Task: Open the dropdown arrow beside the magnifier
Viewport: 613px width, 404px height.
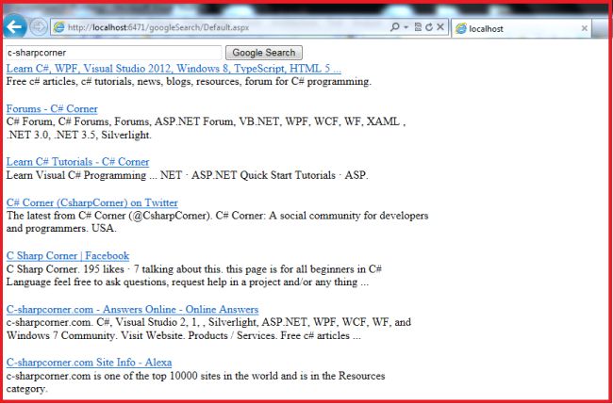Action: point(406,27)
